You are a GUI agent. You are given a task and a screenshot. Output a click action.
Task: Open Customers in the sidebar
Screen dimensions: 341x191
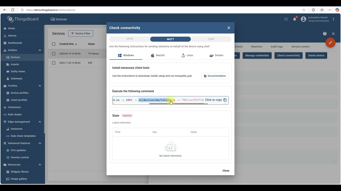point(22,107)
